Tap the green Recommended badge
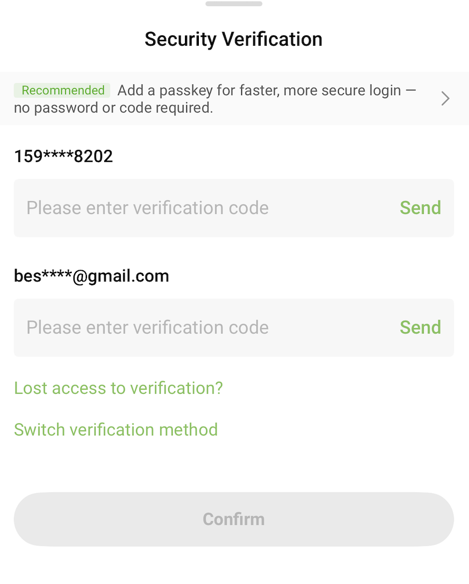The image size is (469, 584). click(x=62, y=90)
